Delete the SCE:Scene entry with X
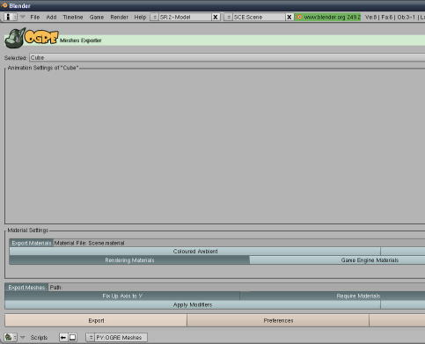 (x=289, y=17)
